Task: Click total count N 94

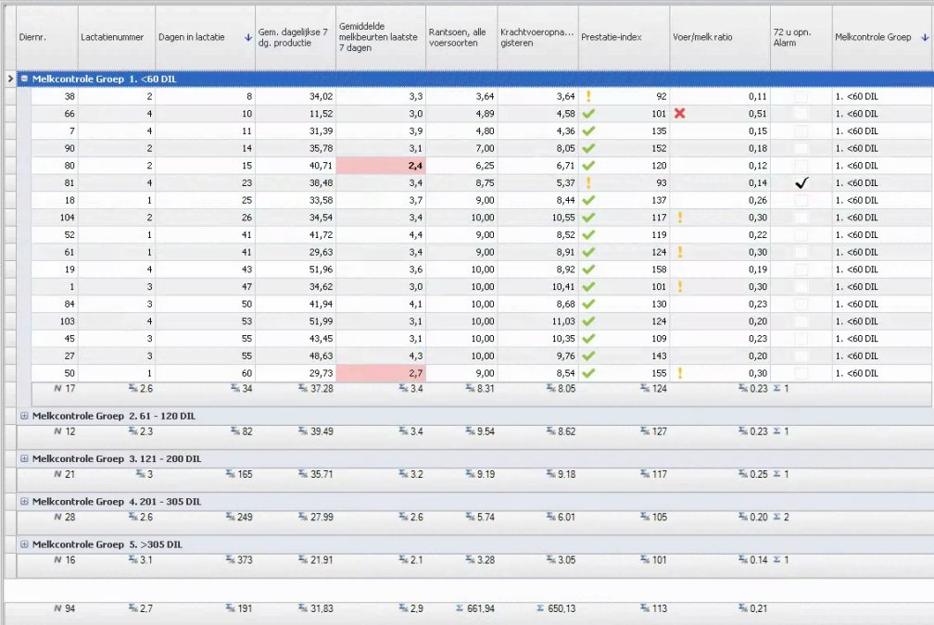Action: pos(64,608)
